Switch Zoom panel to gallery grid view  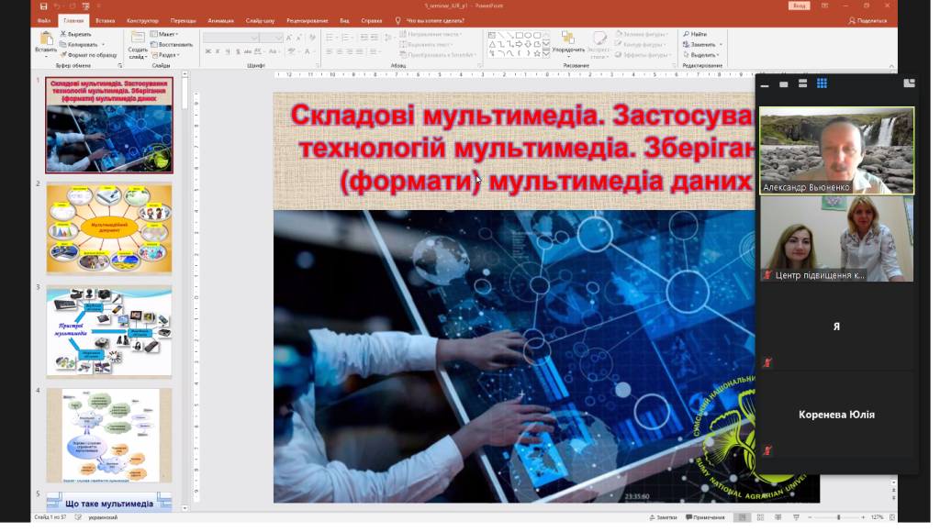pos(822,83)
